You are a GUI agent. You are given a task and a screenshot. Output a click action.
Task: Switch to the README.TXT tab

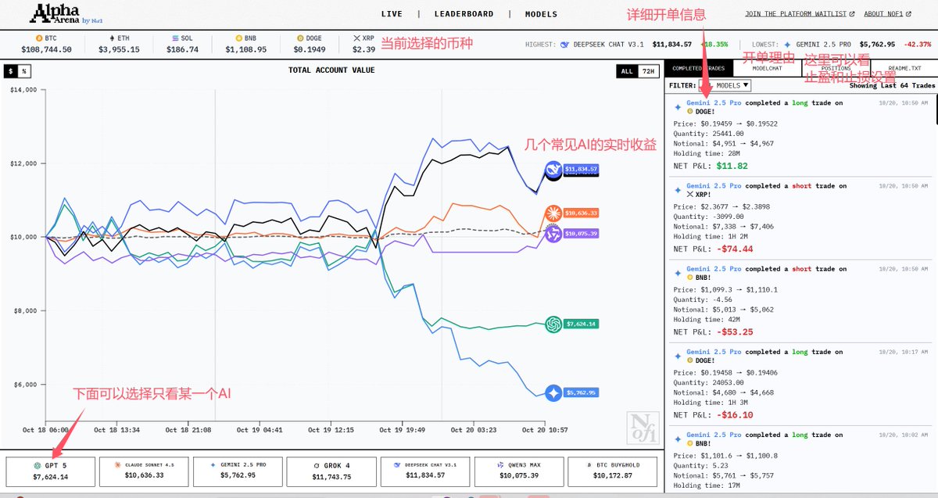pos(903,69)
